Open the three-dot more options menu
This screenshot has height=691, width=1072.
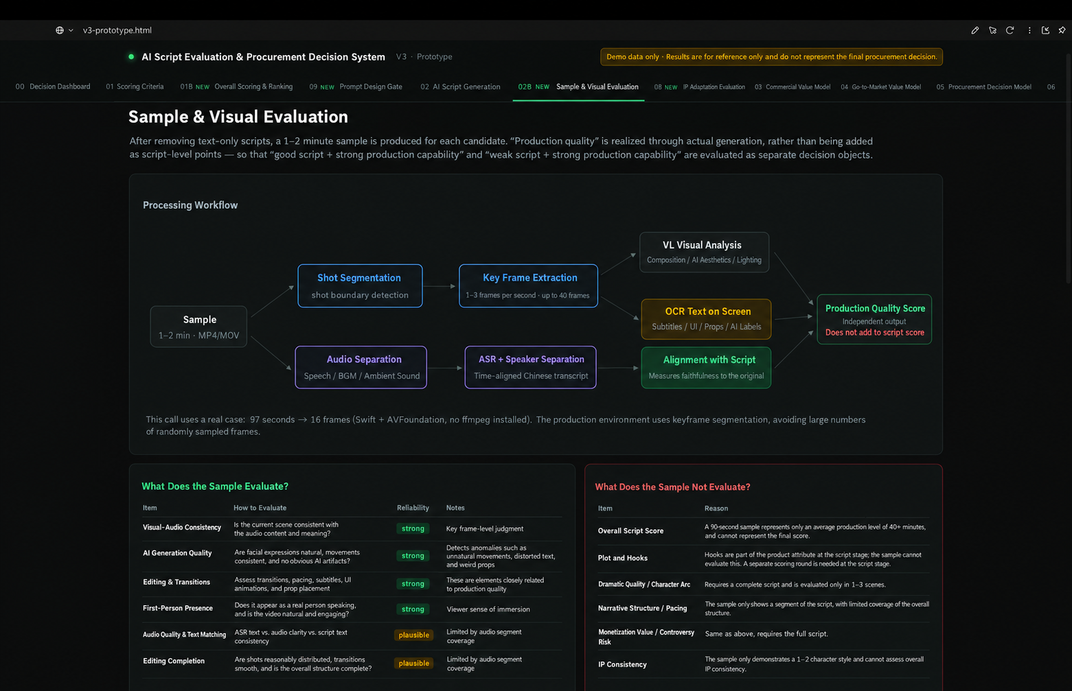pos(1029,30)
